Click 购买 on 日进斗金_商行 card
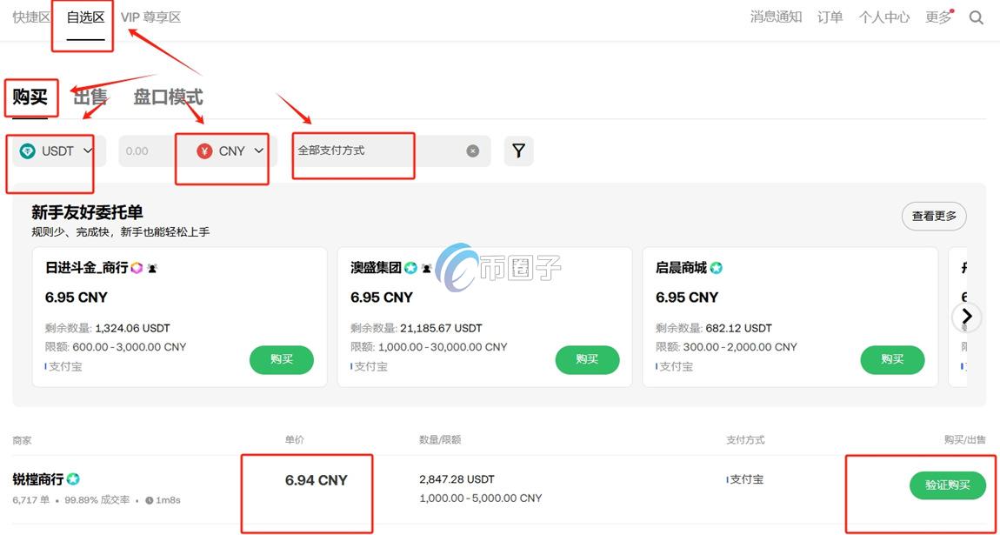This screenshot has width=1000, height=535. (x=281, y=359)
